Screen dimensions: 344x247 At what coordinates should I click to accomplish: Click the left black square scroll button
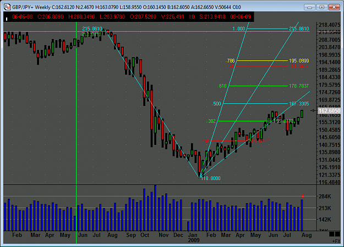click(331, 234)
